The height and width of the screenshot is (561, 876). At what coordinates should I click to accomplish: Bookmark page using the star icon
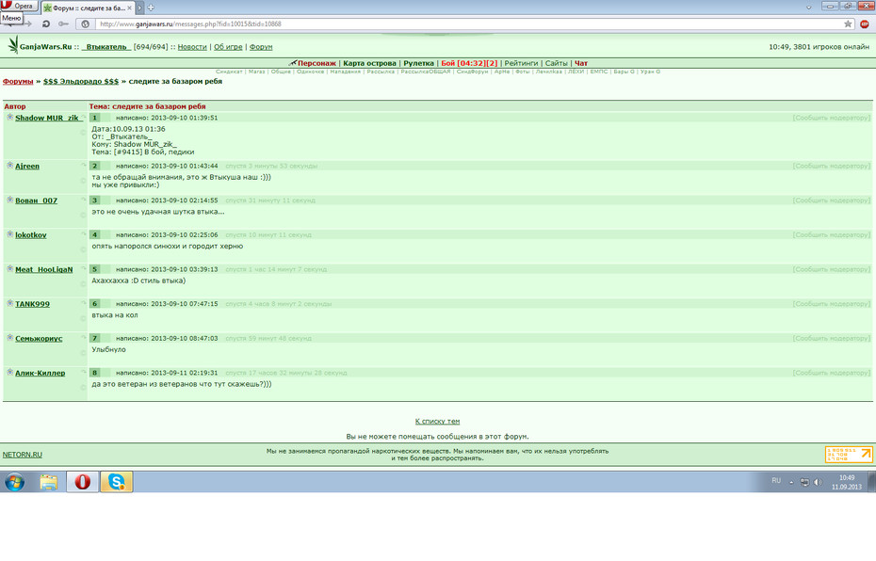pos(848,24)
